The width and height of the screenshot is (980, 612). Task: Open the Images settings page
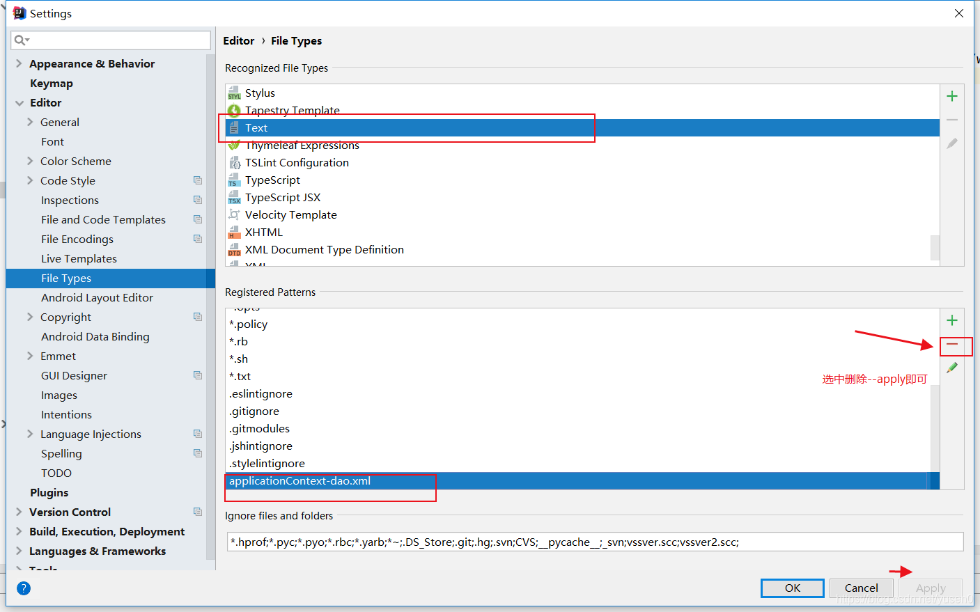(x=59, y=395)
